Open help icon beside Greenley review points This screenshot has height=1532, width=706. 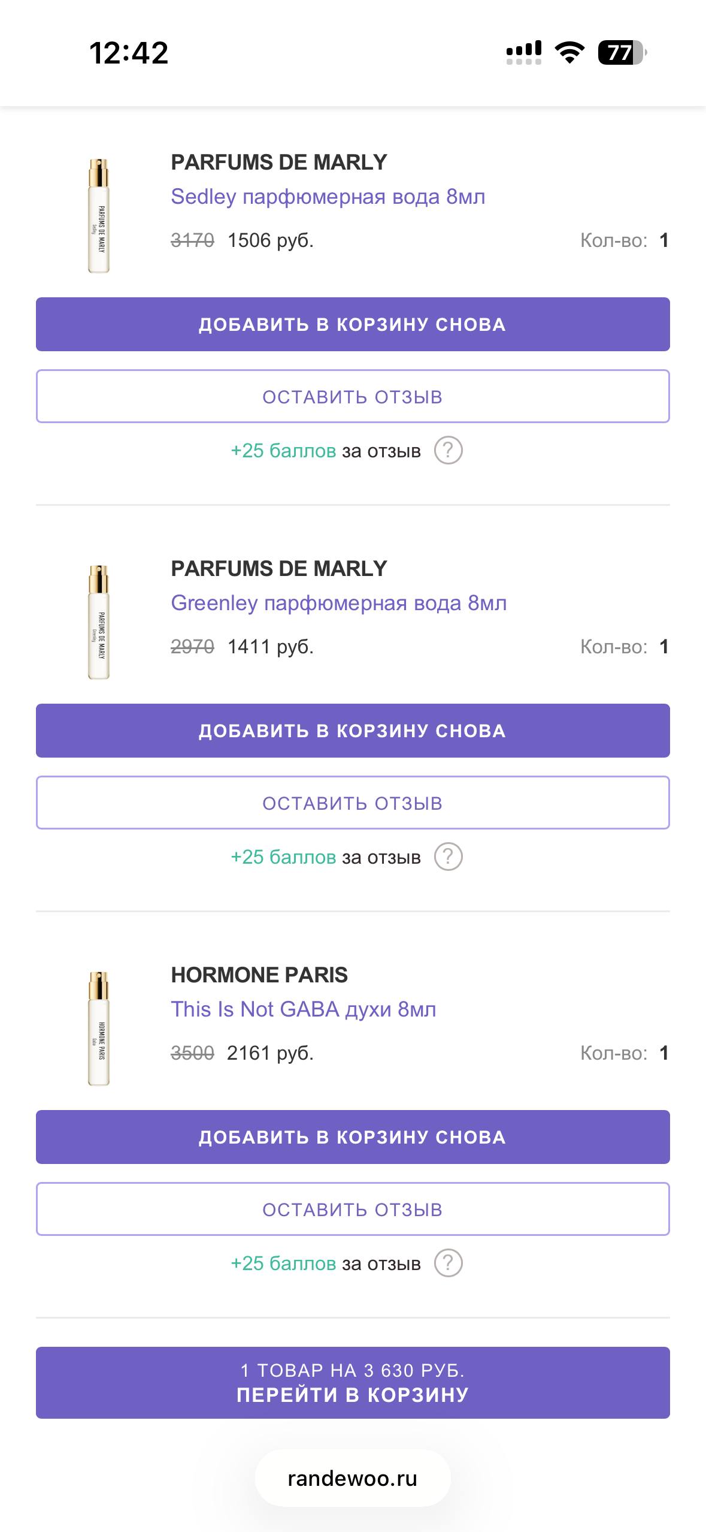tap(448, 857)
